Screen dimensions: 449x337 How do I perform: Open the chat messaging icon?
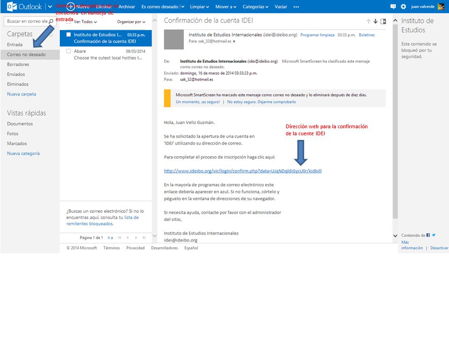coord(393,7)
